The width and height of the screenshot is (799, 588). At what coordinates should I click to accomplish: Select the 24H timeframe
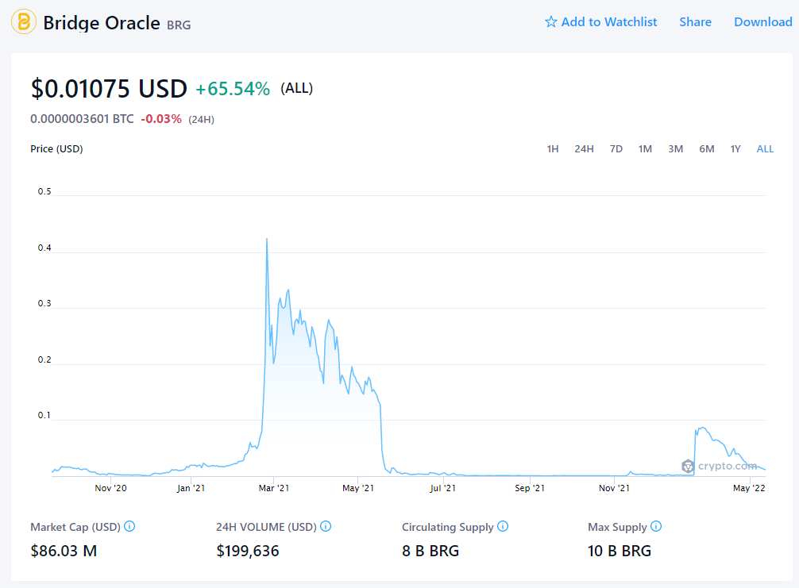click(584, 148)
